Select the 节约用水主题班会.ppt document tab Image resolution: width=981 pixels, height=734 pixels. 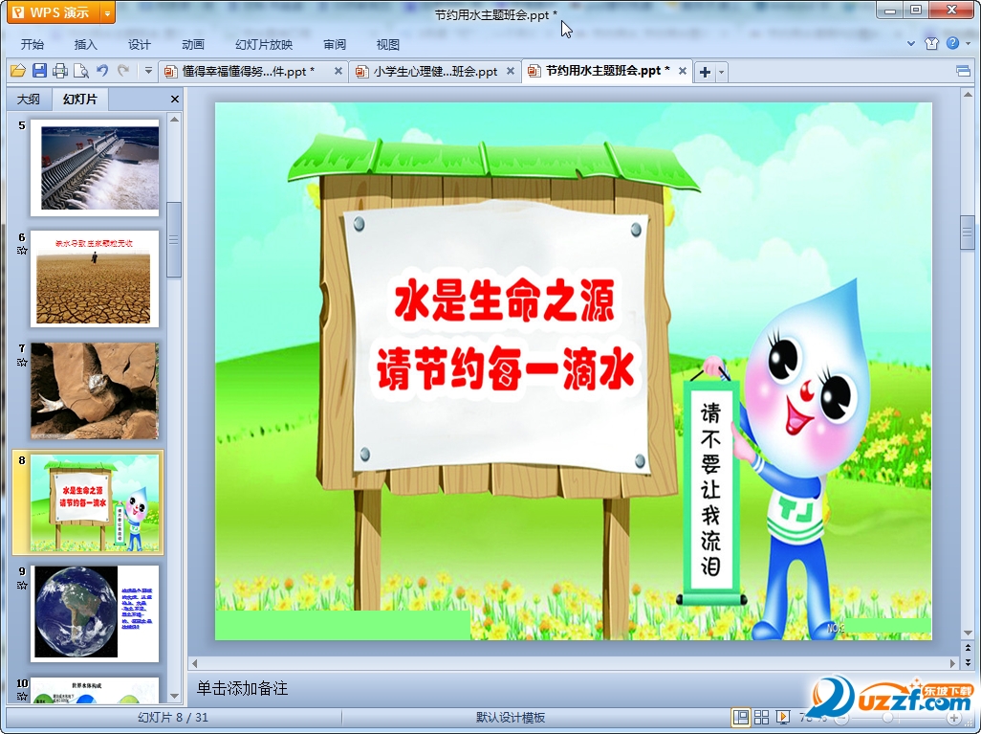tap(607, 71)
